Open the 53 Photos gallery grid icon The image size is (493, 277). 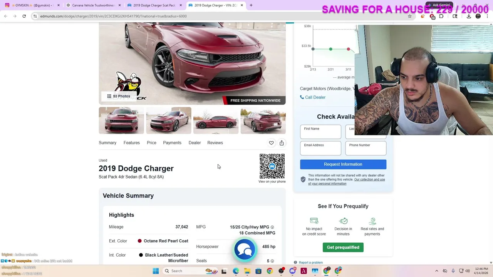[109, 96]
